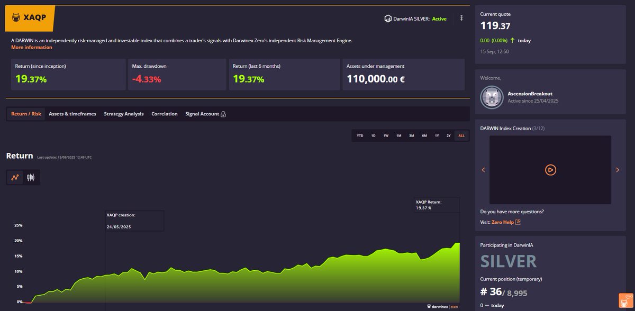Toggle the YTD timeframe

click(360, 135)
